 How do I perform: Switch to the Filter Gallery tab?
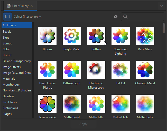click(20, 6)
